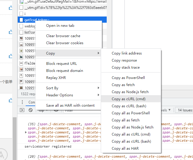Click the file icon of weblog request
Image resolution: width=193 pixels, height=160 pixels.
tap(21, 26)
